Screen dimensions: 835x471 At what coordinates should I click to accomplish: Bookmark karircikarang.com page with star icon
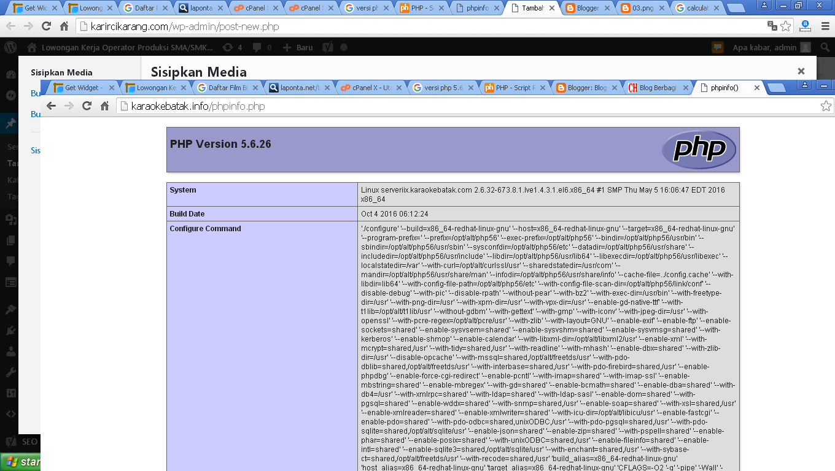(786, 26)
